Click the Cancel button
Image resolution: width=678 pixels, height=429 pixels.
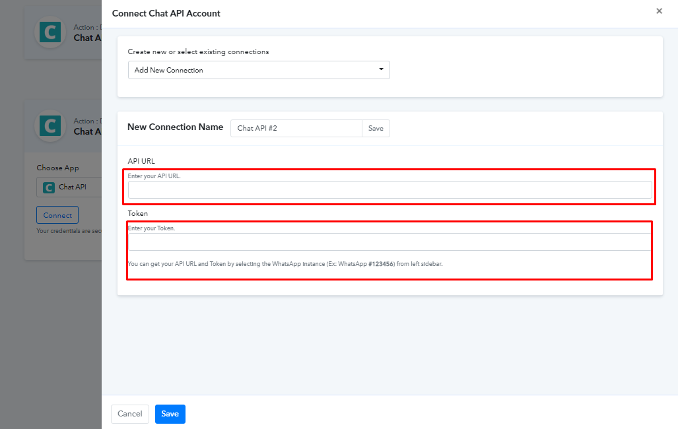(129, 414)
